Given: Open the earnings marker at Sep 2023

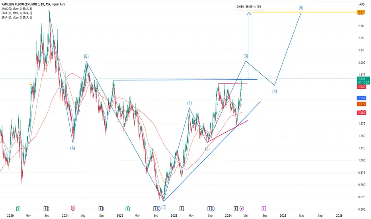Looking at the screenshot, I should point(209,209).
